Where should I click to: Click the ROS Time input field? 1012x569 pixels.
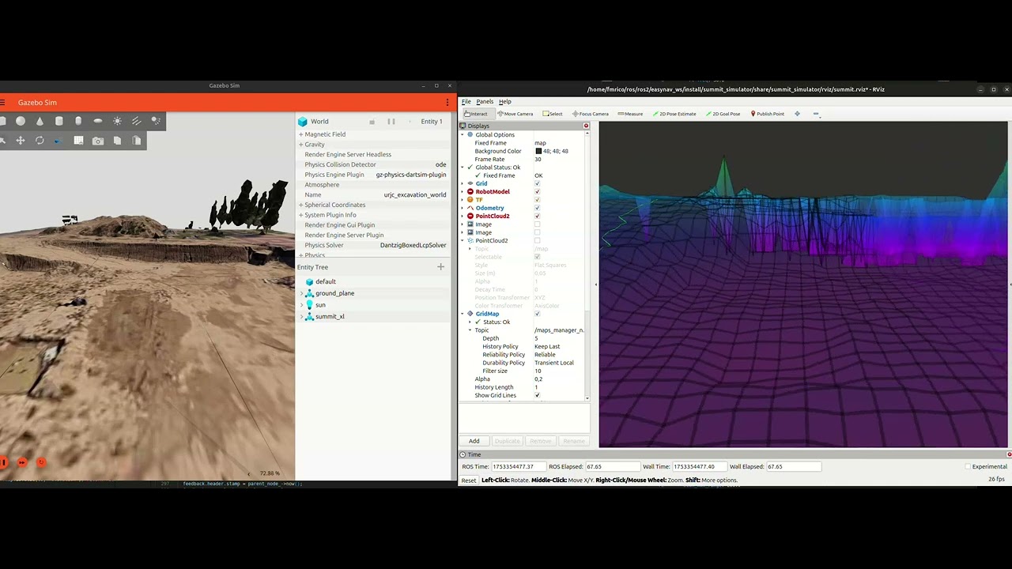tap(519, 466)
